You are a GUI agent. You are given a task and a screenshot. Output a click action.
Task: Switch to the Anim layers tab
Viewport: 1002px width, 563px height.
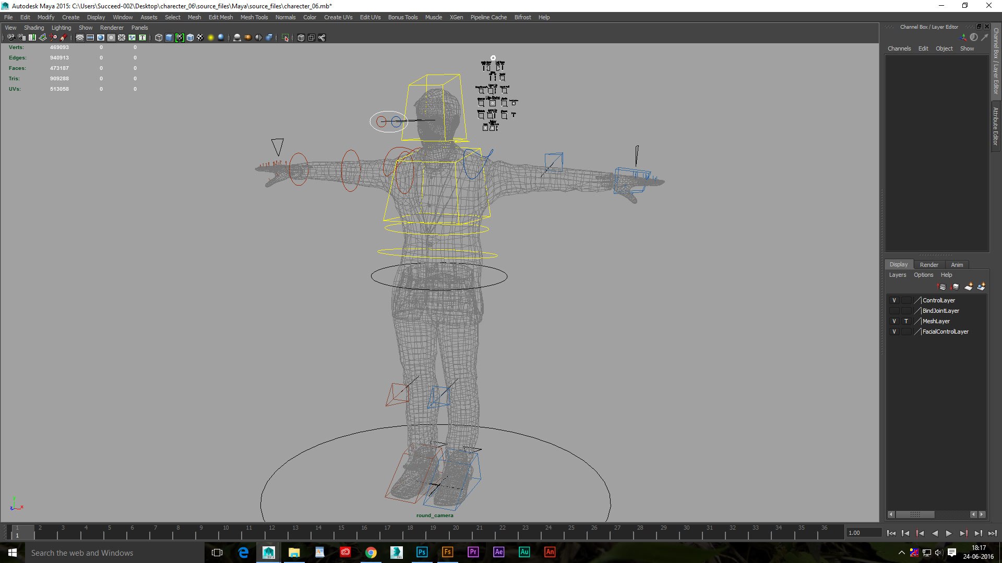pyautogui.click(x=957, y=265)
